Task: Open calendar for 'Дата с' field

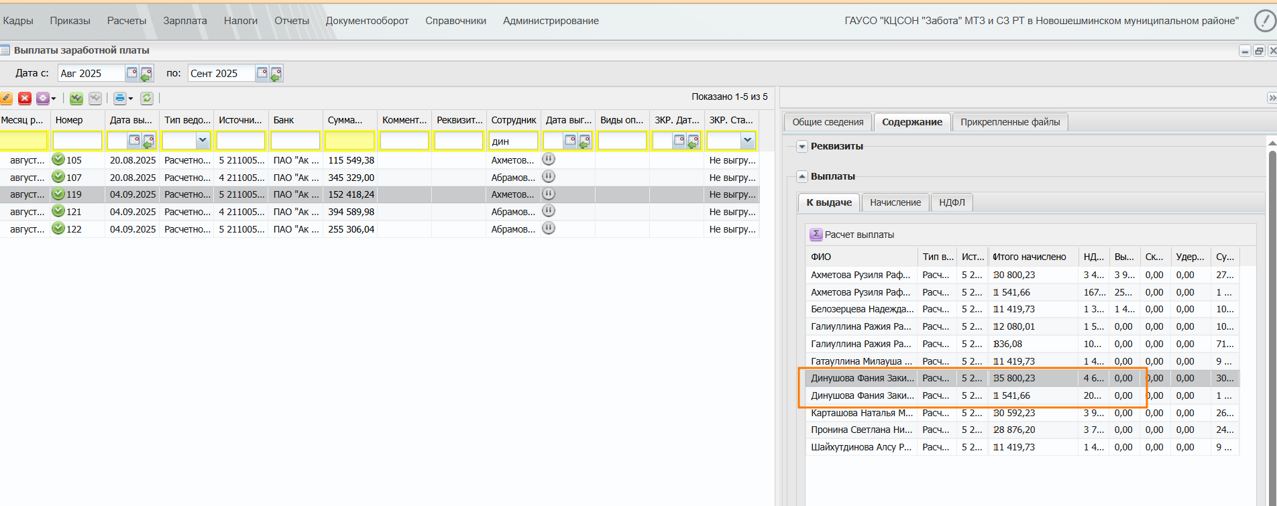Action: click(132, 72)
